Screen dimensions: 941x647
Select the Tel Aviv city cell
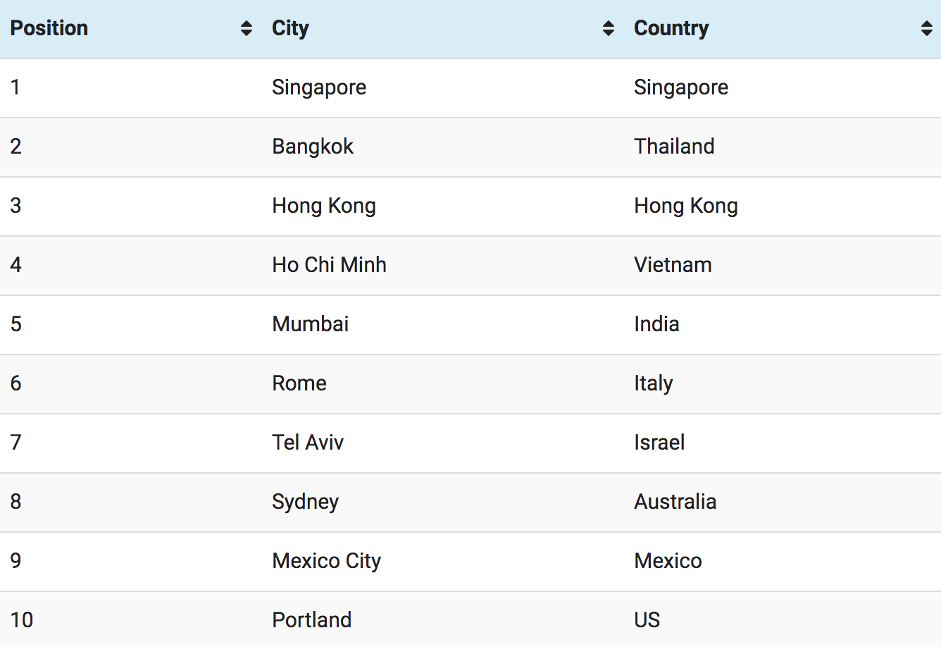point(443,443)
